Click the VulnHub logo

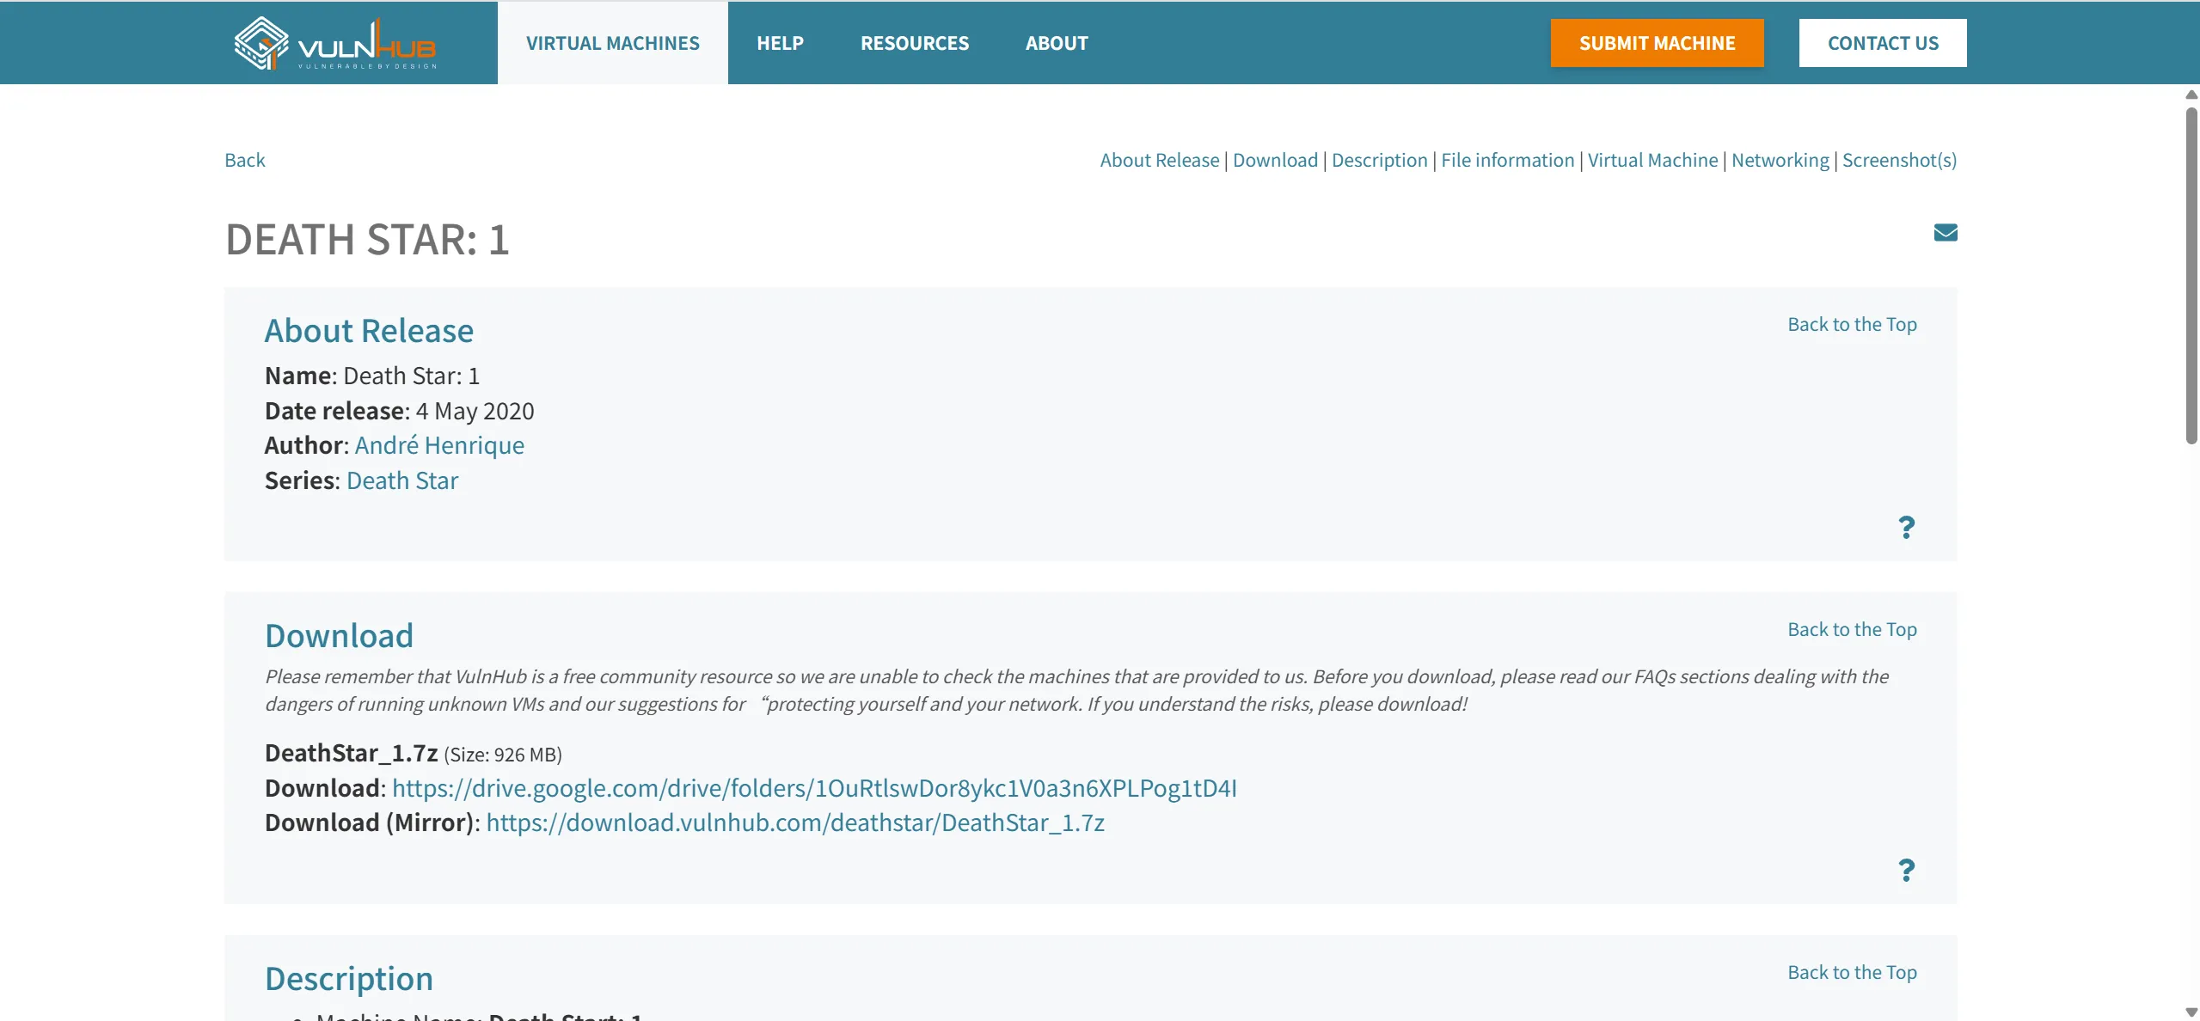coord(335,44)
